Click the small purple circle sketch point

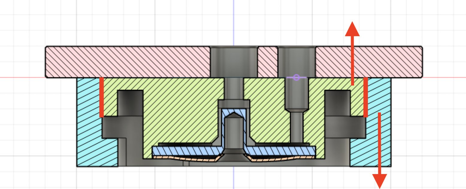coord(296,77)
